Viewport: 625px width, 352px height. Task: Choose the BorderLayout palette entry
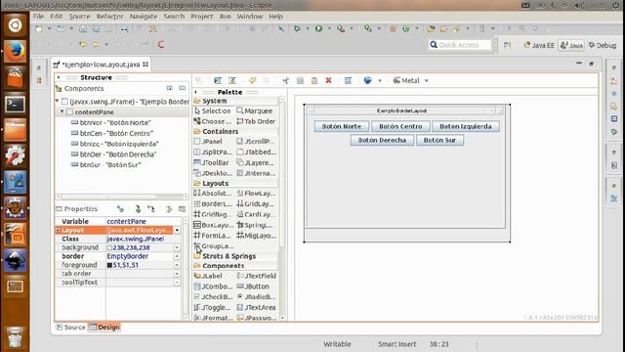tap(213, 203)
